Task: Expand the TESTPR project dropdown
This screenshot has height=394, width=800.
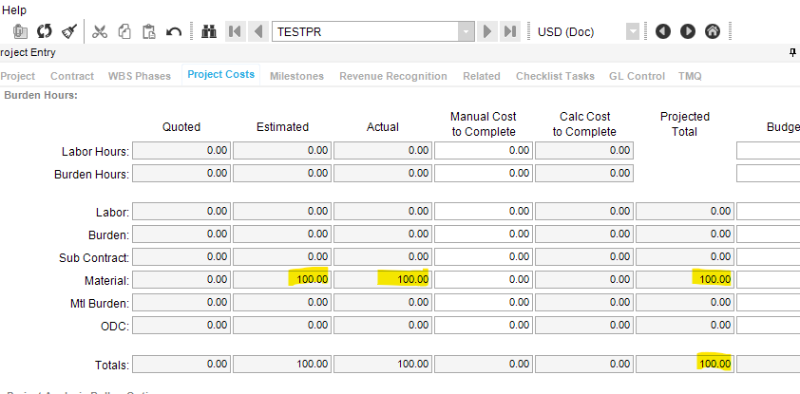Action: tap(466, 31)
